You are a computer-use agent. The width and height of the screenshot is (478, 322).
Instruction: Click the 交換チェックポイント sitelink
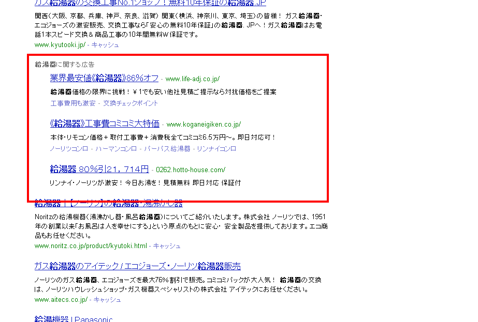point(131,103)
